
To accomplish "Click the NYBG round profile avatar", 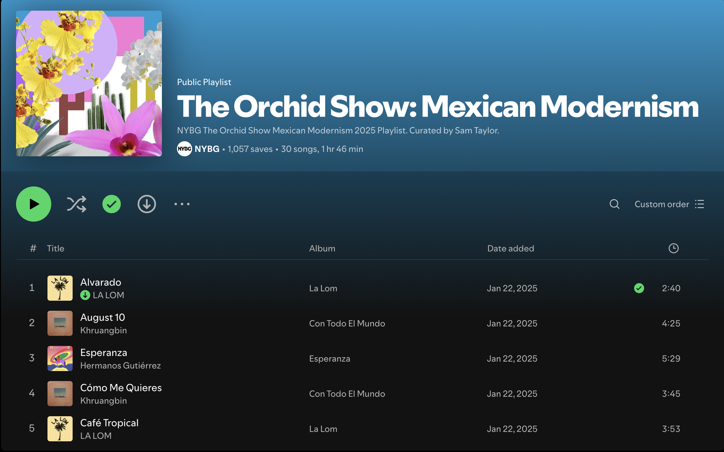I will point(185,149).
